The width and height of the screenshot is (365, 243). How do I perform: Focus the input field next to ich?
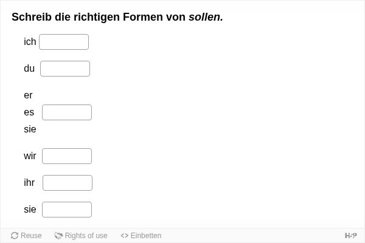[x=64, y=42]
